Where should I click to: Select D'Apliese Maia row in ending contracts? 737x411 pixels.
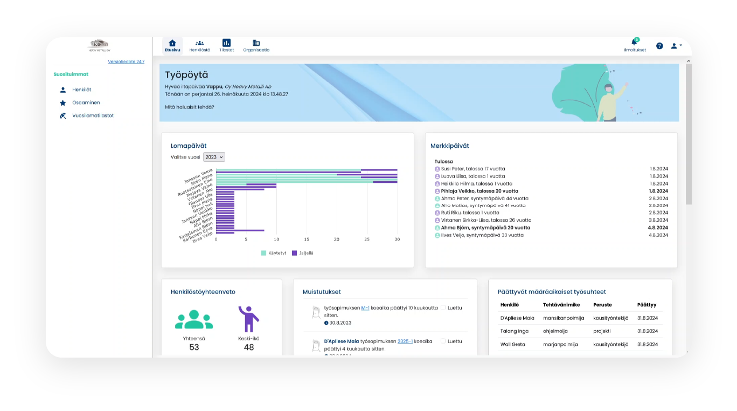click(x=580, y=318)
